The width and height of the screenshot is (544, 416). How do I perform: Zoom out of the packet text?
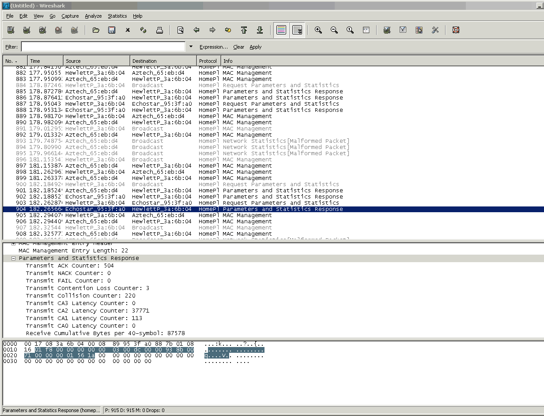[334, 30]
